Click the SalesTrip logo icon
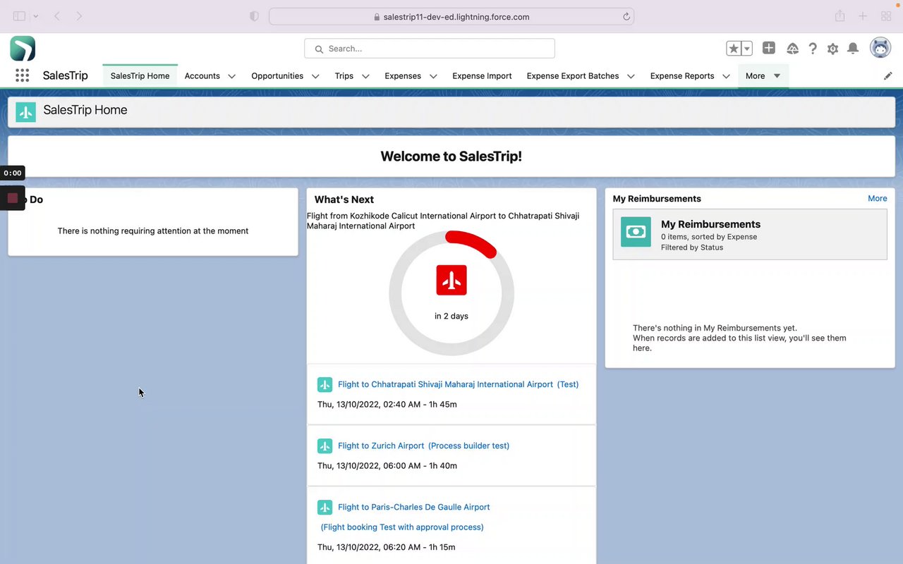Image resolution: width=903 pixels, height=564 pixels. point(23,49)
